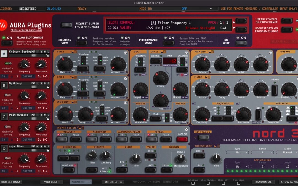Click the RANDOMIZE button
Image resolution: width=298 pixels, height=186 pixels.
[263, 182]
